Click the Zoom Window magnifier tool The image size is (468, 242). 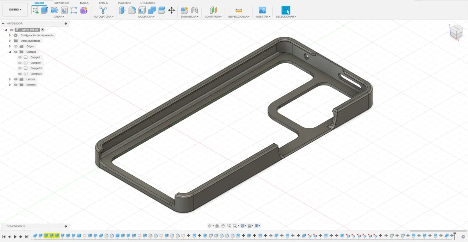pyautogui.click(x=235, y=226)
